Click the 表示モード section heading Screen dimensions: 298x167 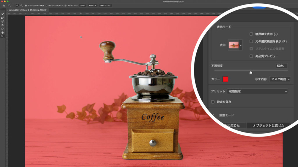(x=224, y=27)
